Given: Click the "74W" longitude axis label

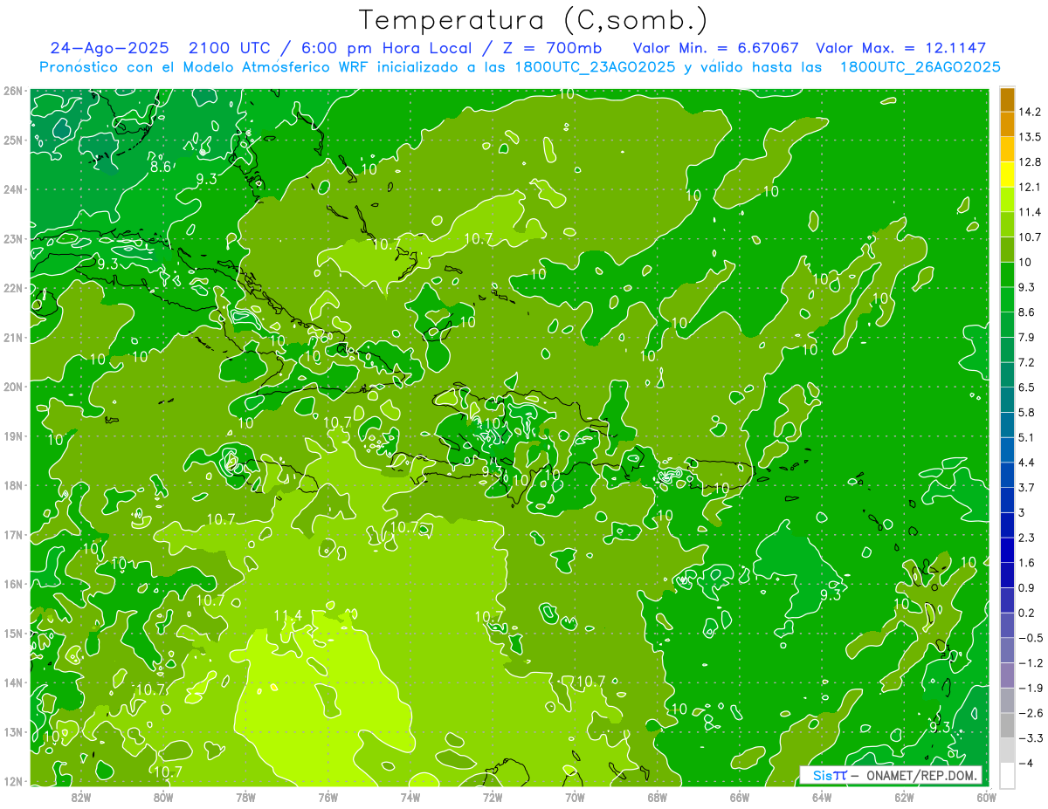Looking at the screenshot, I should pyautogui.click(x=410, y=797).
